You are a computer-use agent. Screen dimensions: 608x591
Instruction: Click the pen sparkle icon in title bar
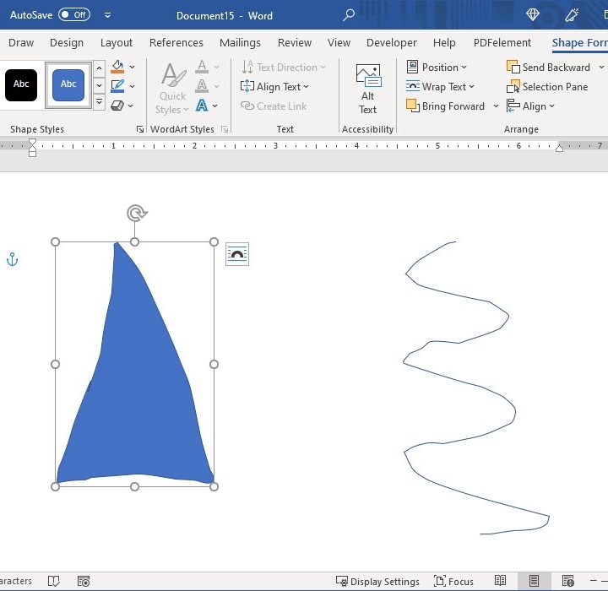(572, 15)
